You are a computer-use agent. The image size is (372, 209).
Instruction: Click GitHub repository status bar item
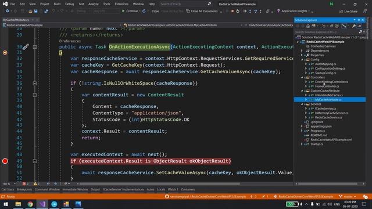pos(206,197)
